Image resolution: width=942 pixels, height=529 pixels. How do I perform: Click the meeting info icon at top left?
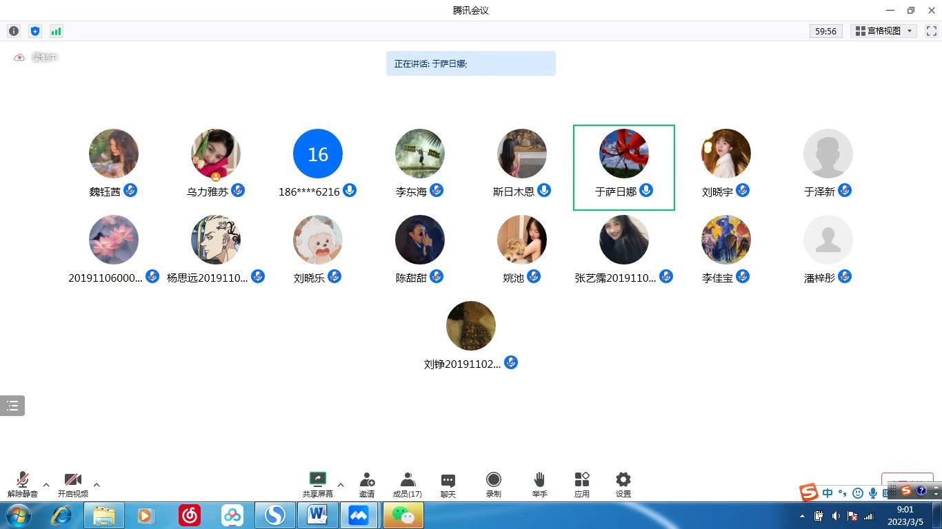(13, 31)
